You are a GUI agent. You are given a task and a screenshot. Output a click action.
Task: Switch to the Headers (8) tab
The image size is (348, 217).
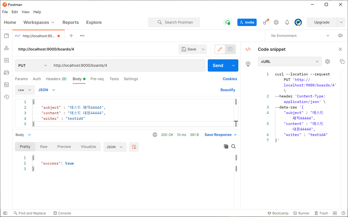(x=56, y=79)
